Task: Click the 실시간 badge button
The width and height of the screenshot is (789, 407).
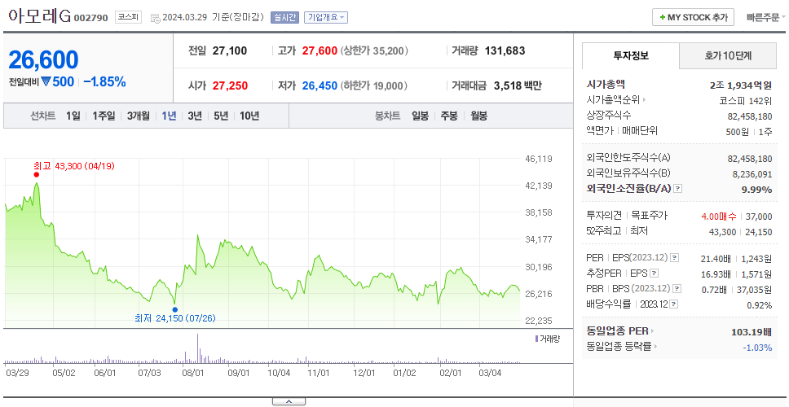Action: (284, 18)
